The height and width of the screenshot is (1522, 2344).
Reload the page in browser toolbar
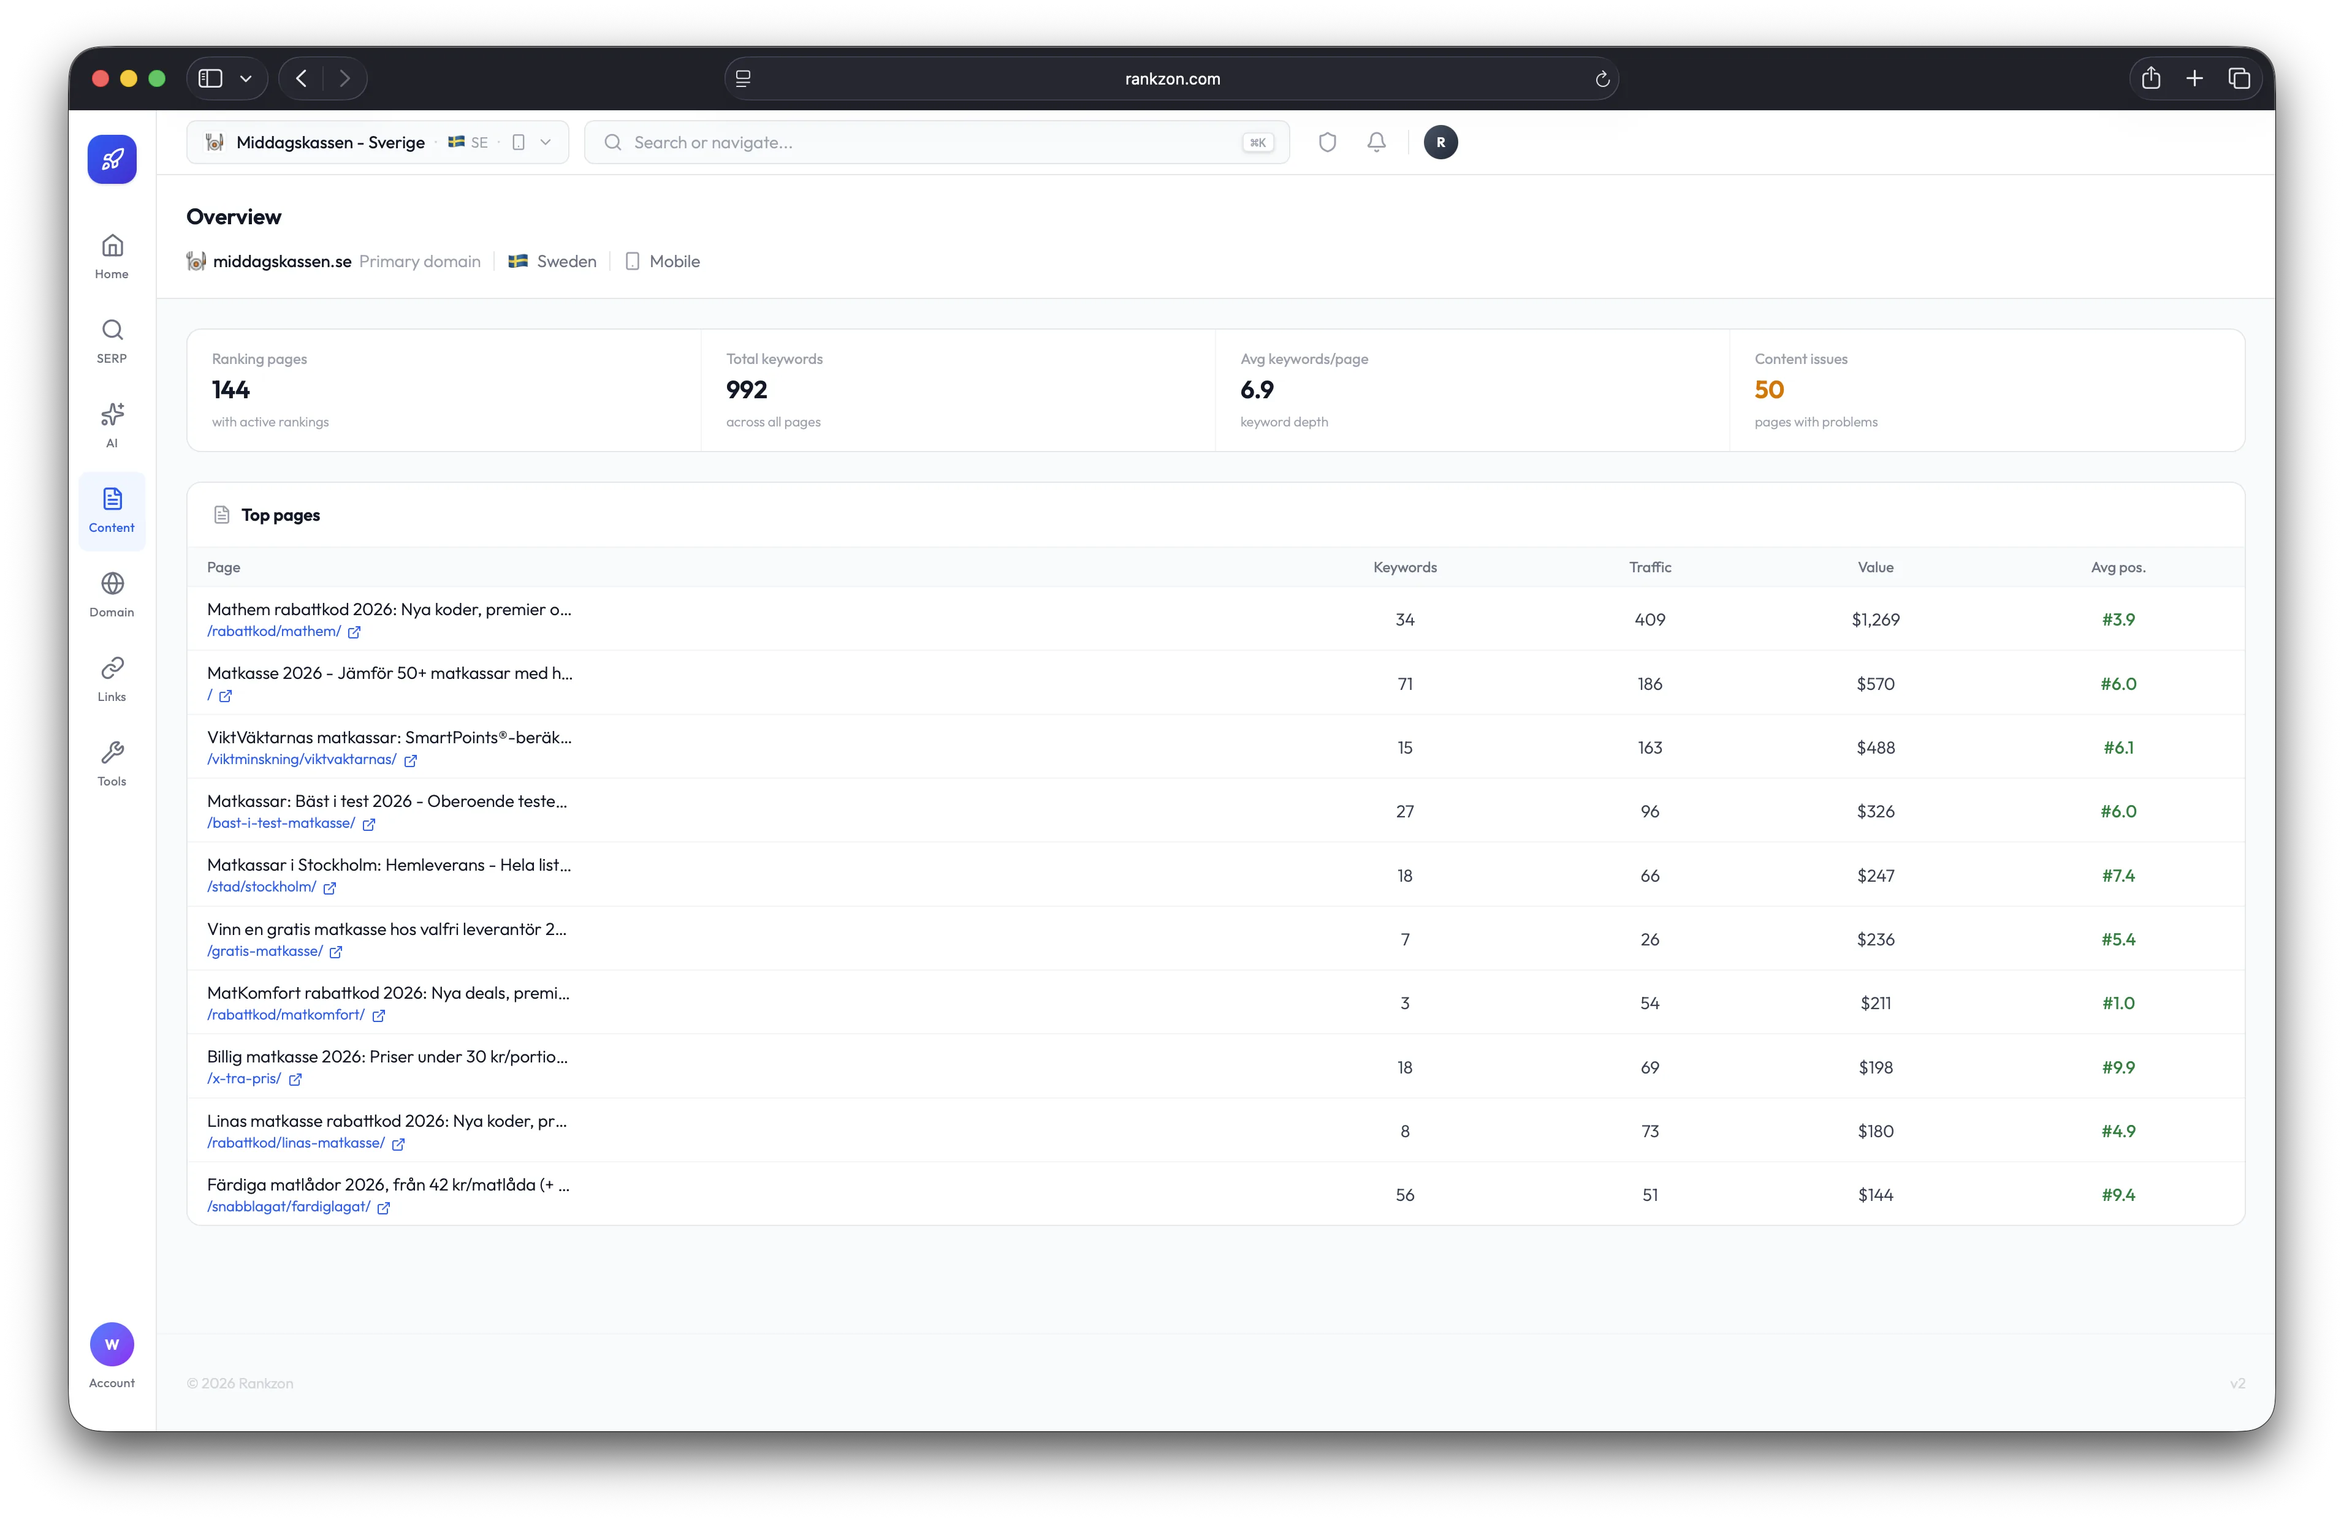[1602, 79]
